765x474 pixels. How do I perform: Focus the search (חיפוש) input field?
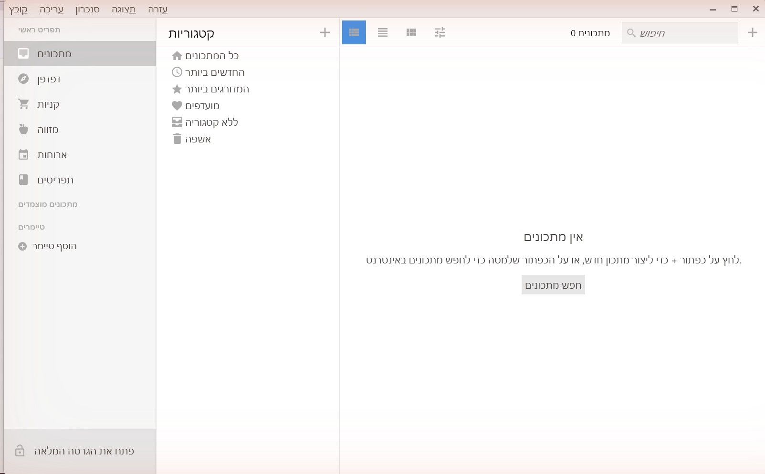[x=680, y=33]
